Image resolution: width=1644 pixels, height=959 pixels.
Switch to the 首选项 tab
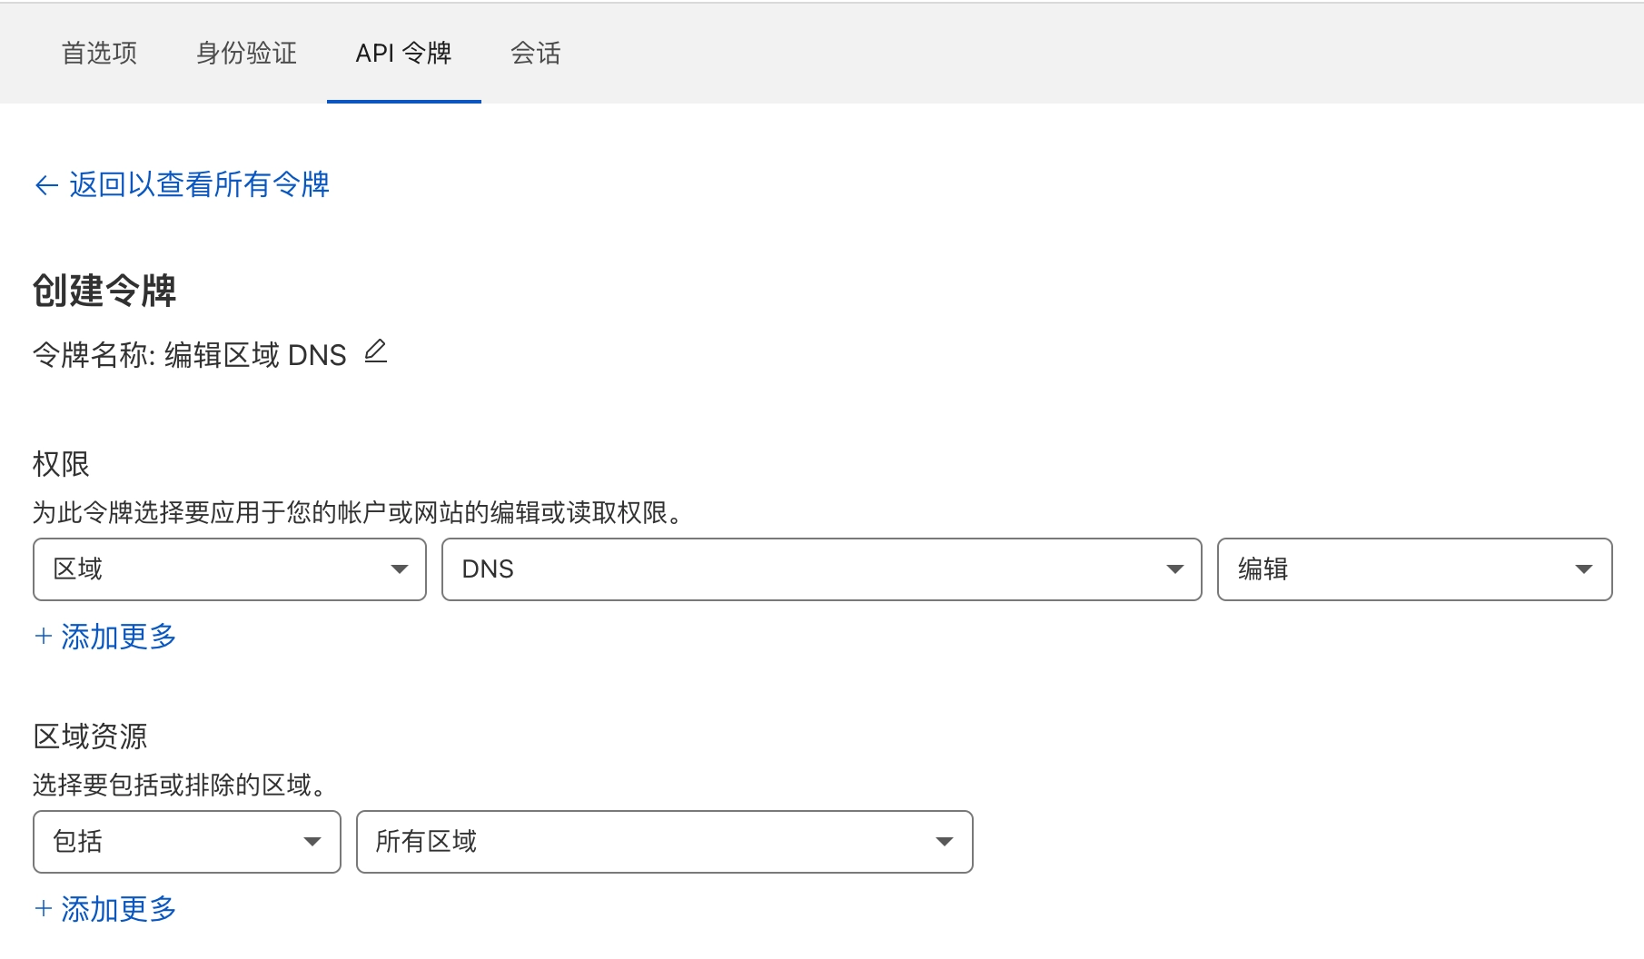(99, 53)
